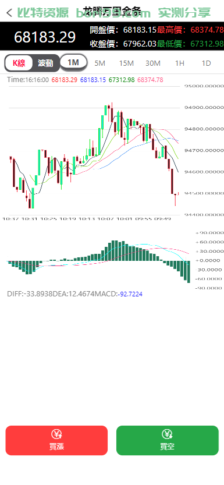The height and width of the screenshot is (485, 224).
Task: Click the 最低價 low price value
Action: coord(207,44)
